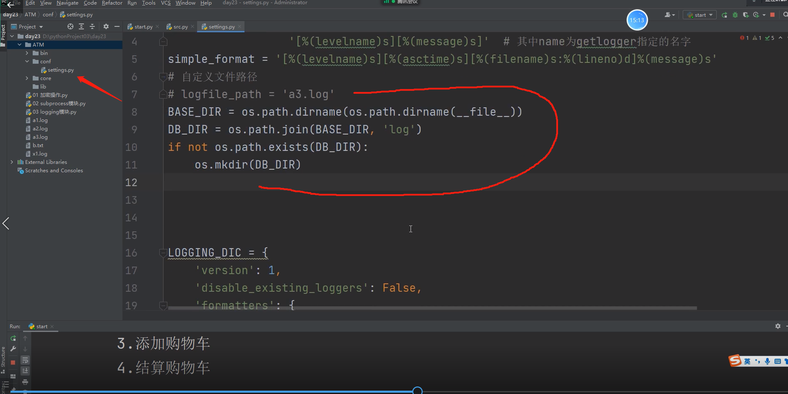The height and width of the screenshot is (394, 788).
Task: Open the Refactor menu
Action: (112, 3)
